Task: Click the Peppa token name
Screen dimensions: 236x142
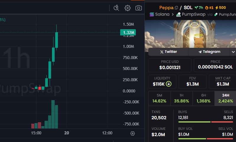Action: 166,8
